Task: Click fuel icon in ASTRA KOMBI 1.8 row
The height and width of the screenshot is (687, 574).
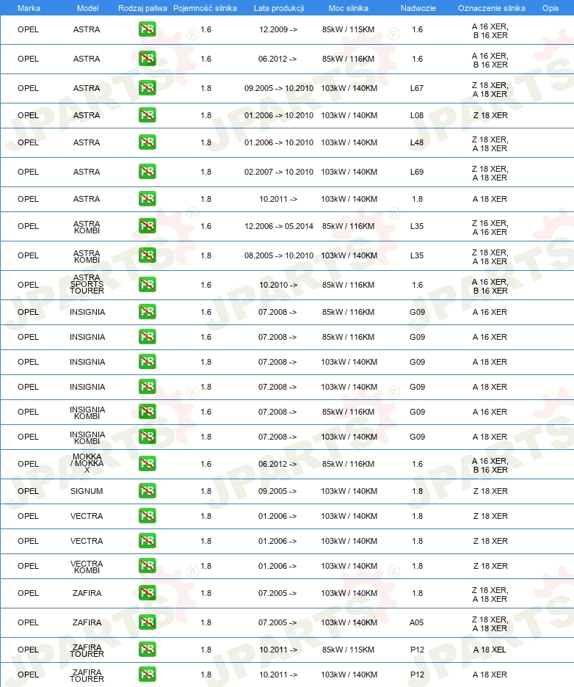Action: pos(148,255)
